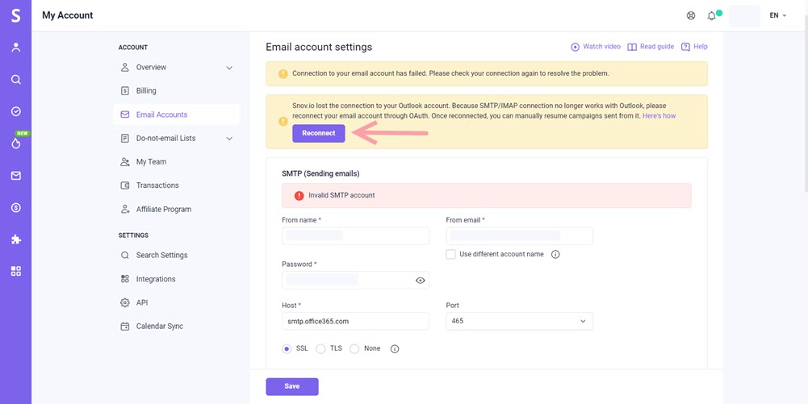
Task: Select the envelope icon in purple sidebar
Action: [x=16, y=176]
